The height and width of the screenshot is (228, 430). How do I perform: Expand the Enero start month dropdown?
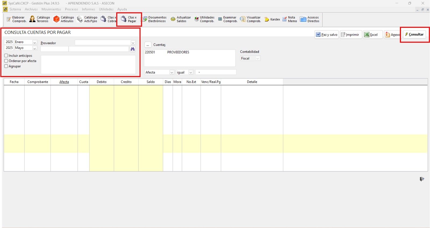tap(34, 42)
